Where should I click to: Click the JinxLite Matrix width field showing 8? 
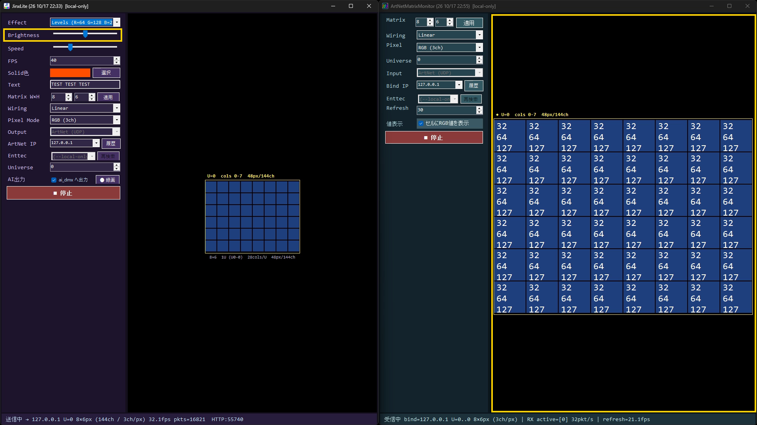pos(58,97)
